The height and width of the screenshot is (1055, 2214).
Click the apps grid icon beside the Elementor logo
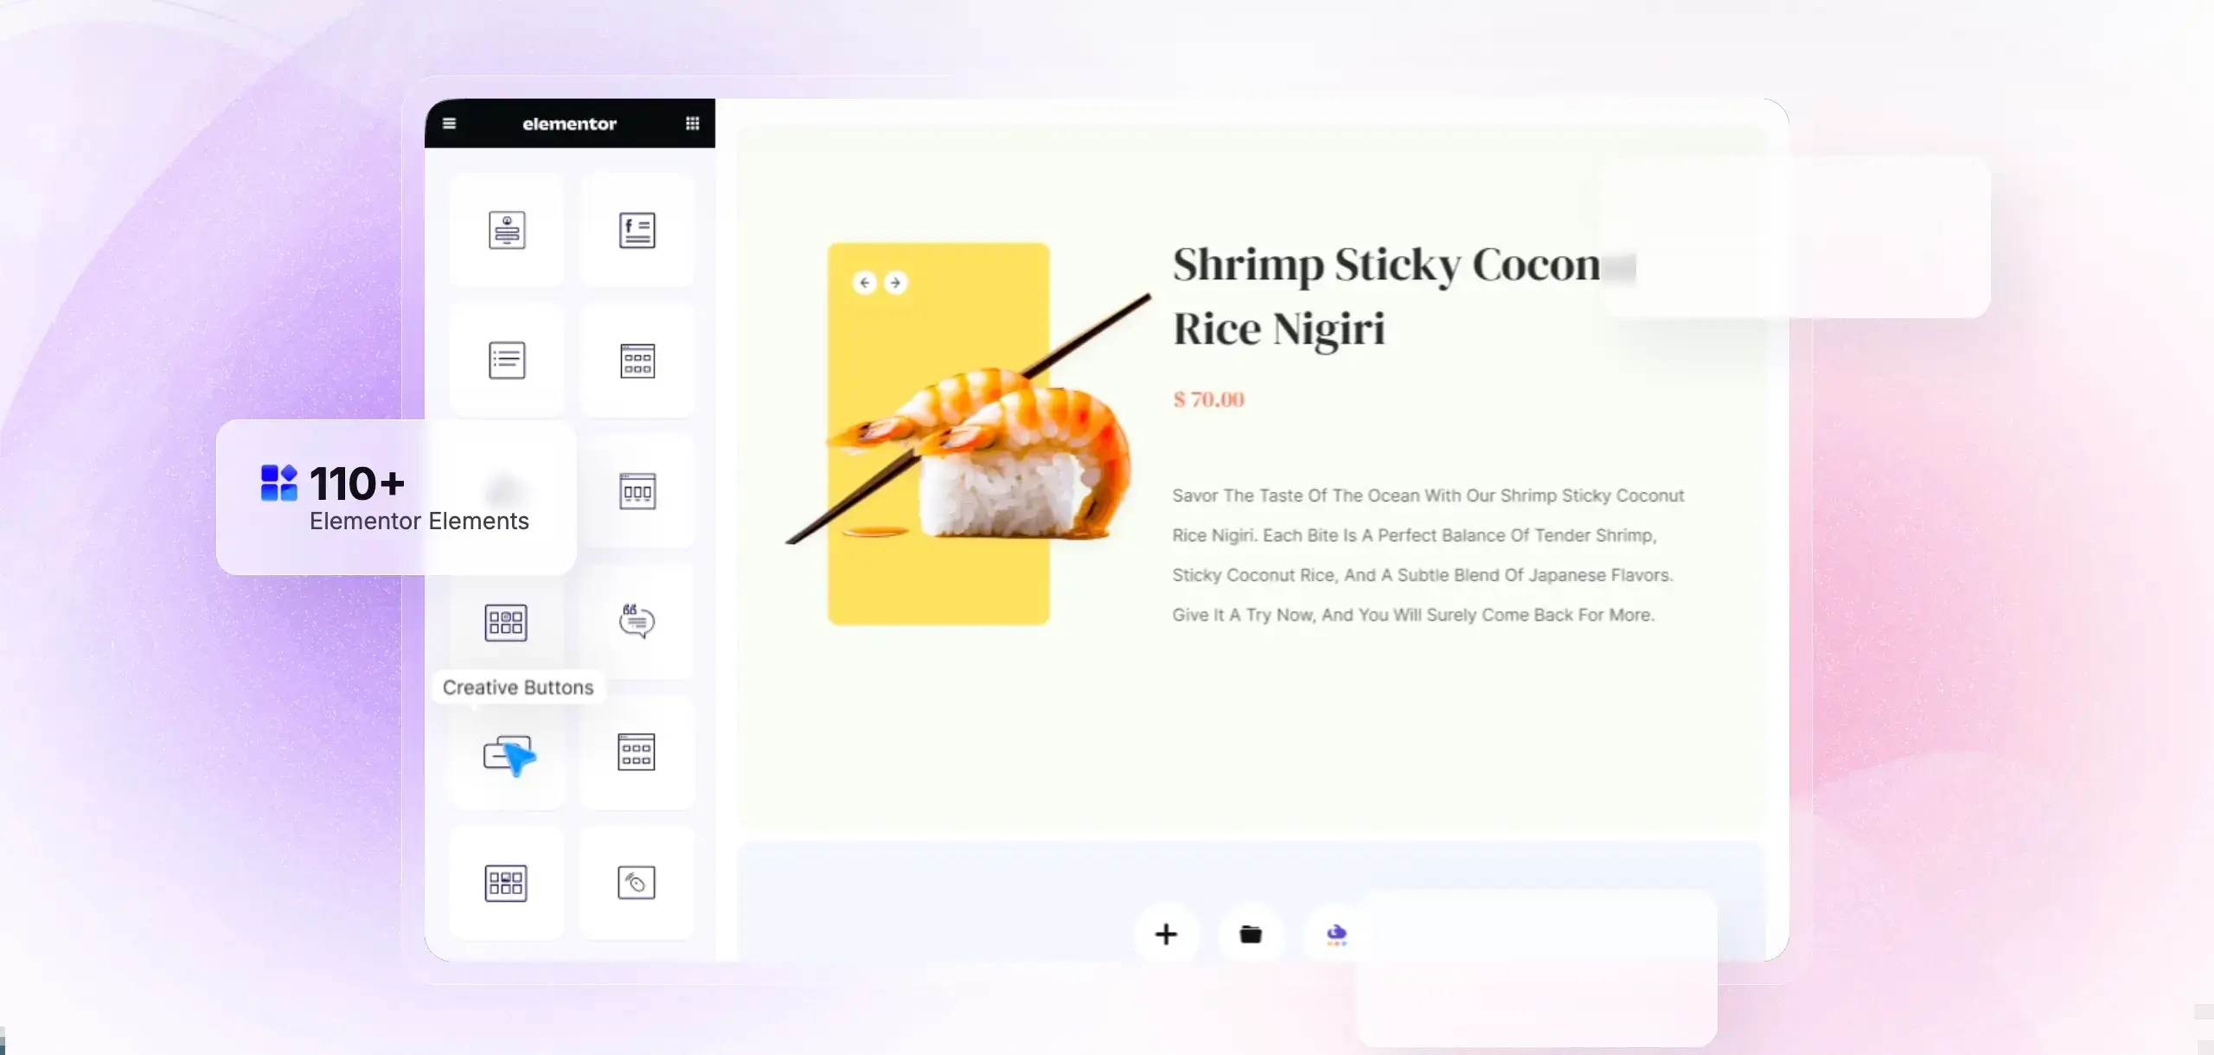click(692, 123)
